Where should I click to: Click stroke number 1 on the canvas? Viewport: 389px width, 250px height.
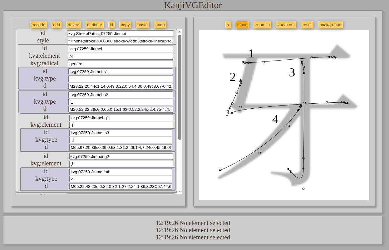[x=251, y=54]
